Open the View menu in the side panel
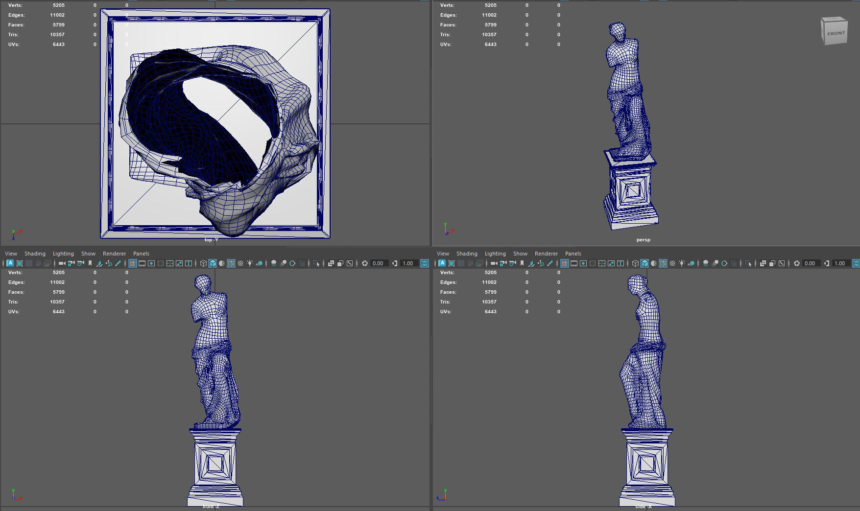 [x=443, y=254]
